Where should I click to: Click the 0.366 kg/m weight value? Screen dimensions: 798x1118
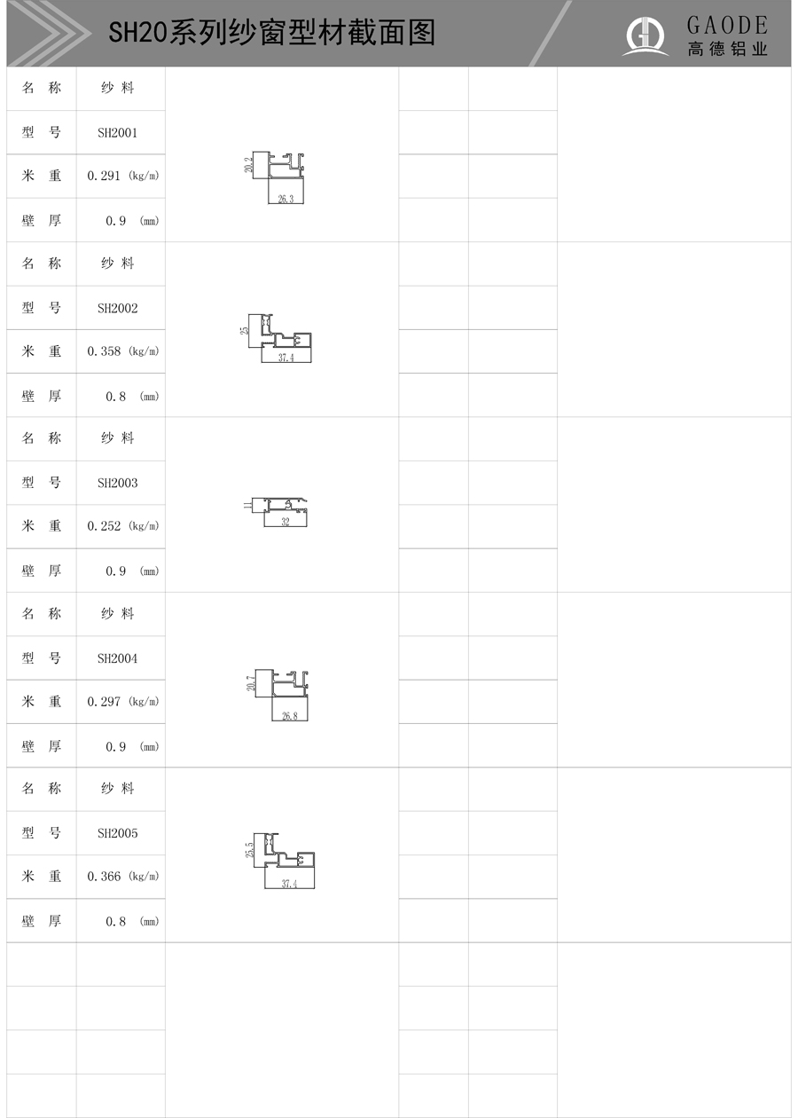click(123, 877)
